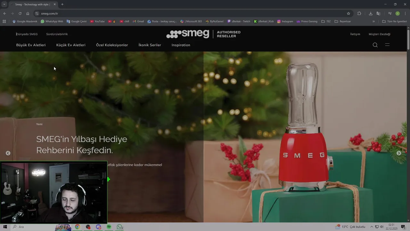Open the tab search dropdown
This screenshot has width=410, height=231.
pos(4,4)
